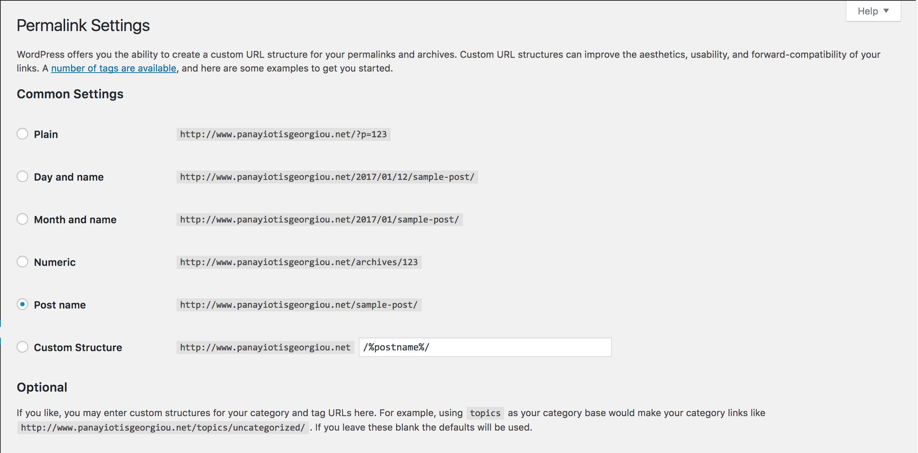Choose the Day and name option

(22, 177)
